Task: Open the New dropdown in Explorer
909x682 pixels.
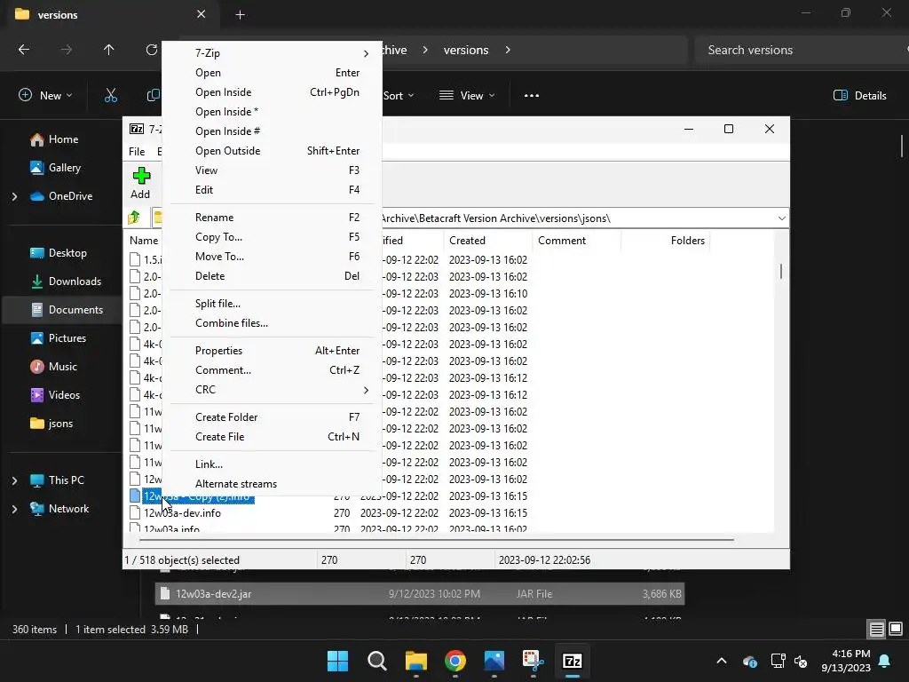Action: (45, 96)
